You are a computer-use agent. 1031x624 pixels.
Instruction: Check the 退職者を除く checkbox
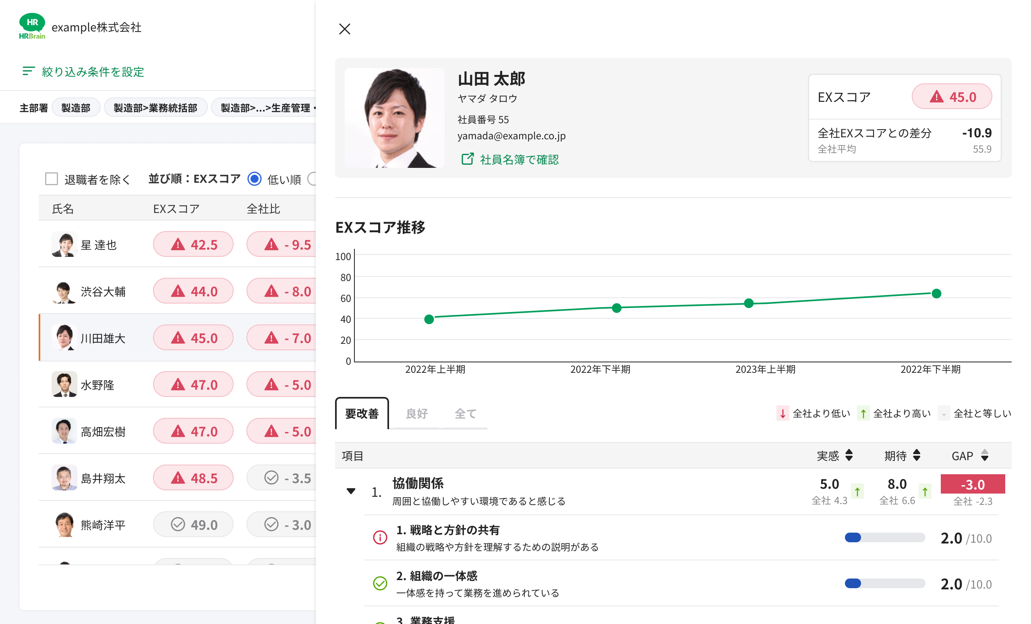click(52, 179)
